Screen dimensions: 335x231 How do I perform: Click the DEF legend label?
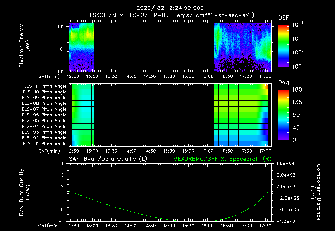click(x=284, y=18)
